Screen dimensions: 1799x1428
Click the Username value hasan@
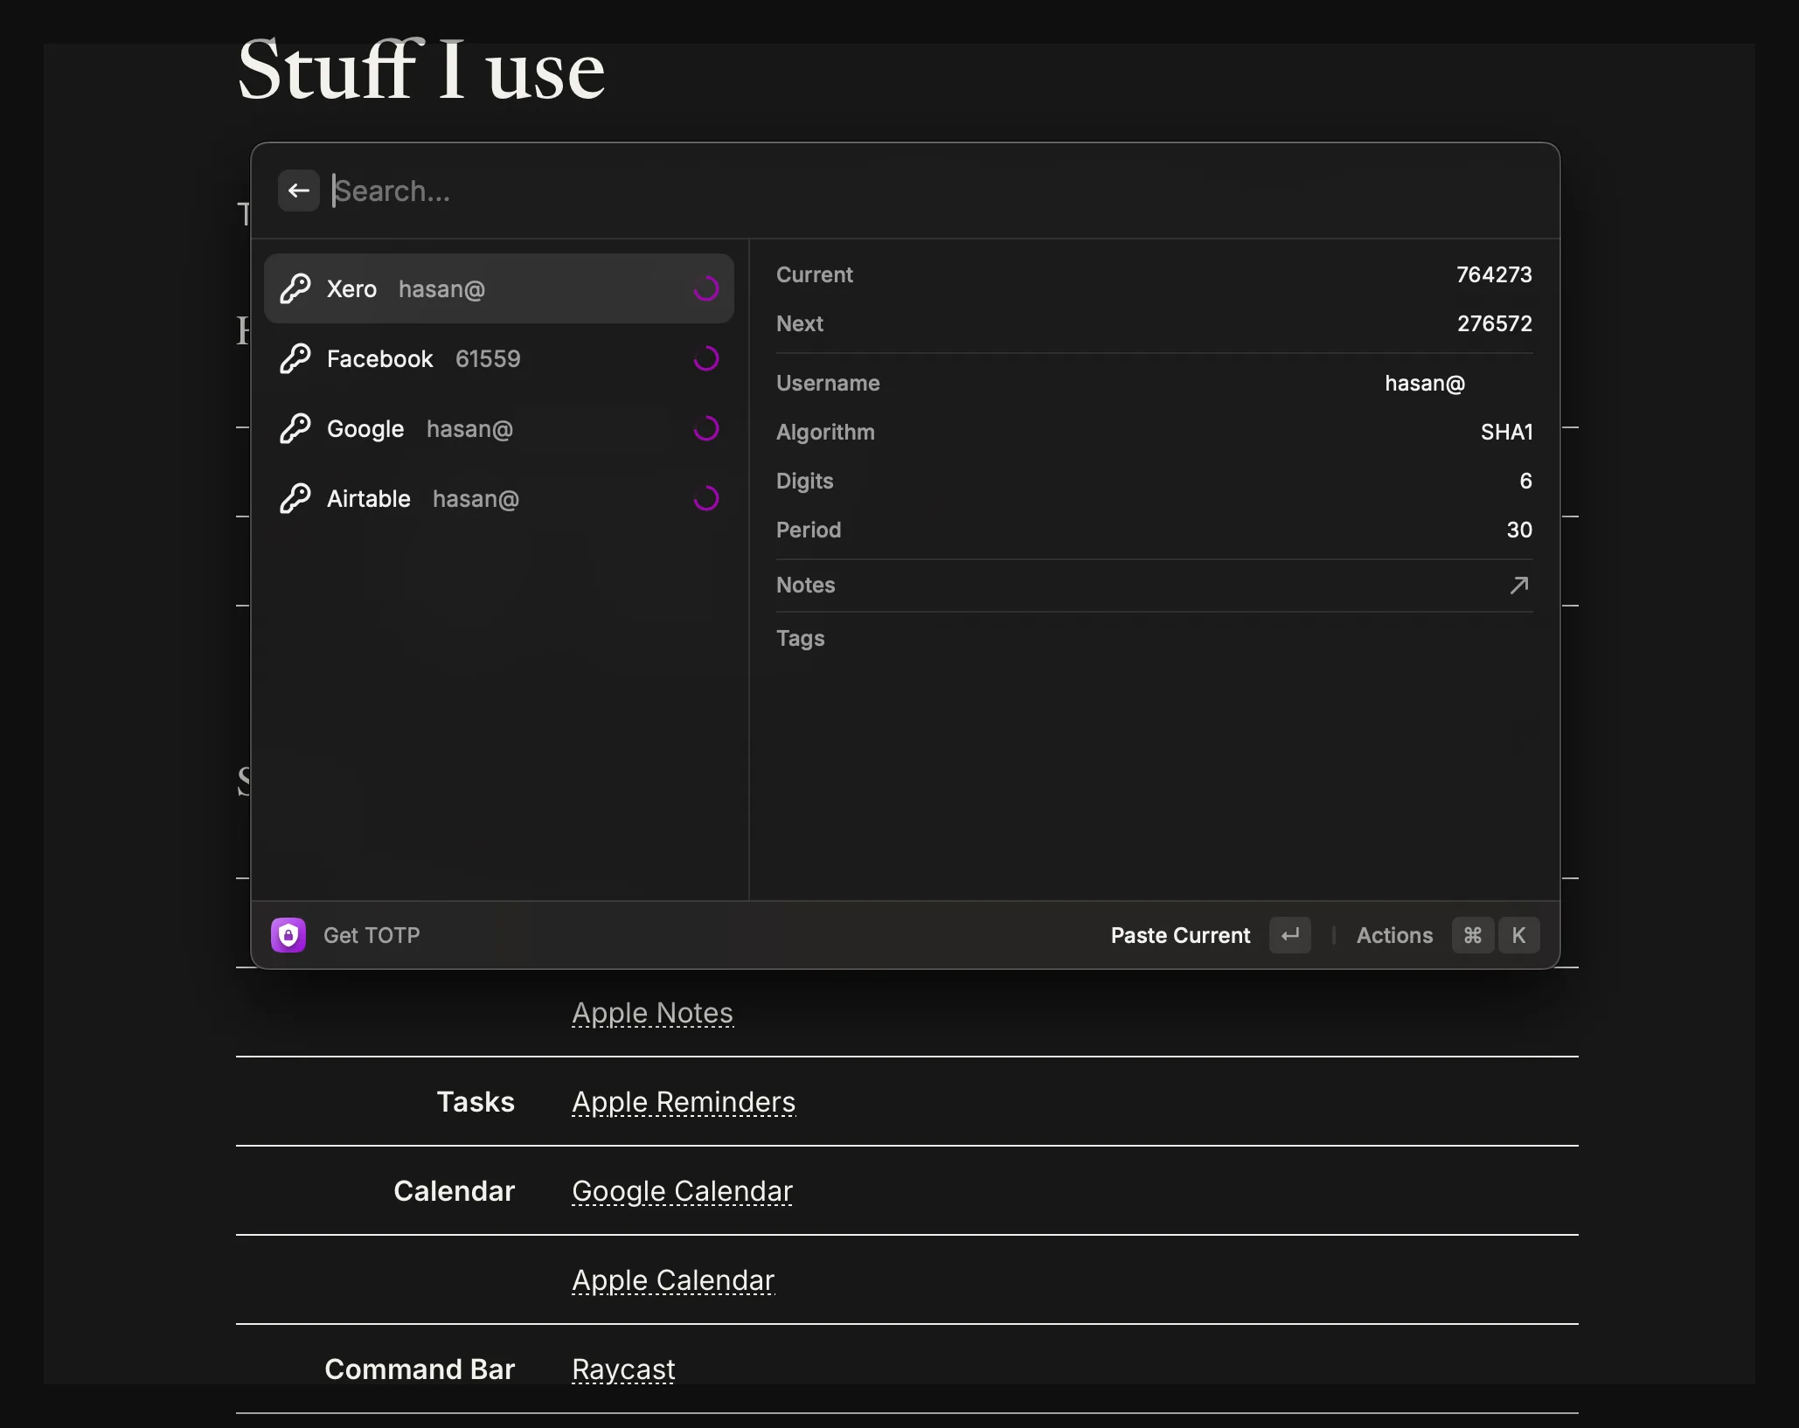click(x=1425, y=383)
